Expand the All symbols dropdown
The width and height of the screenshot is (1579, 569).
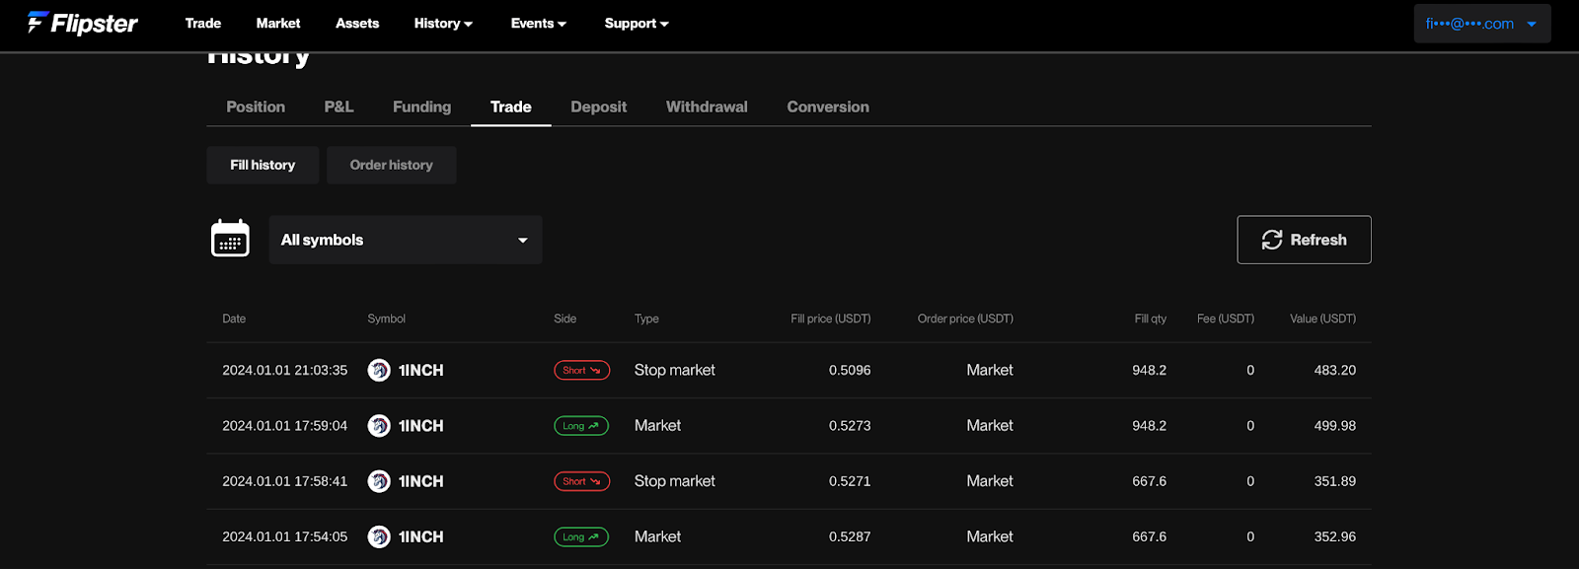405,240
